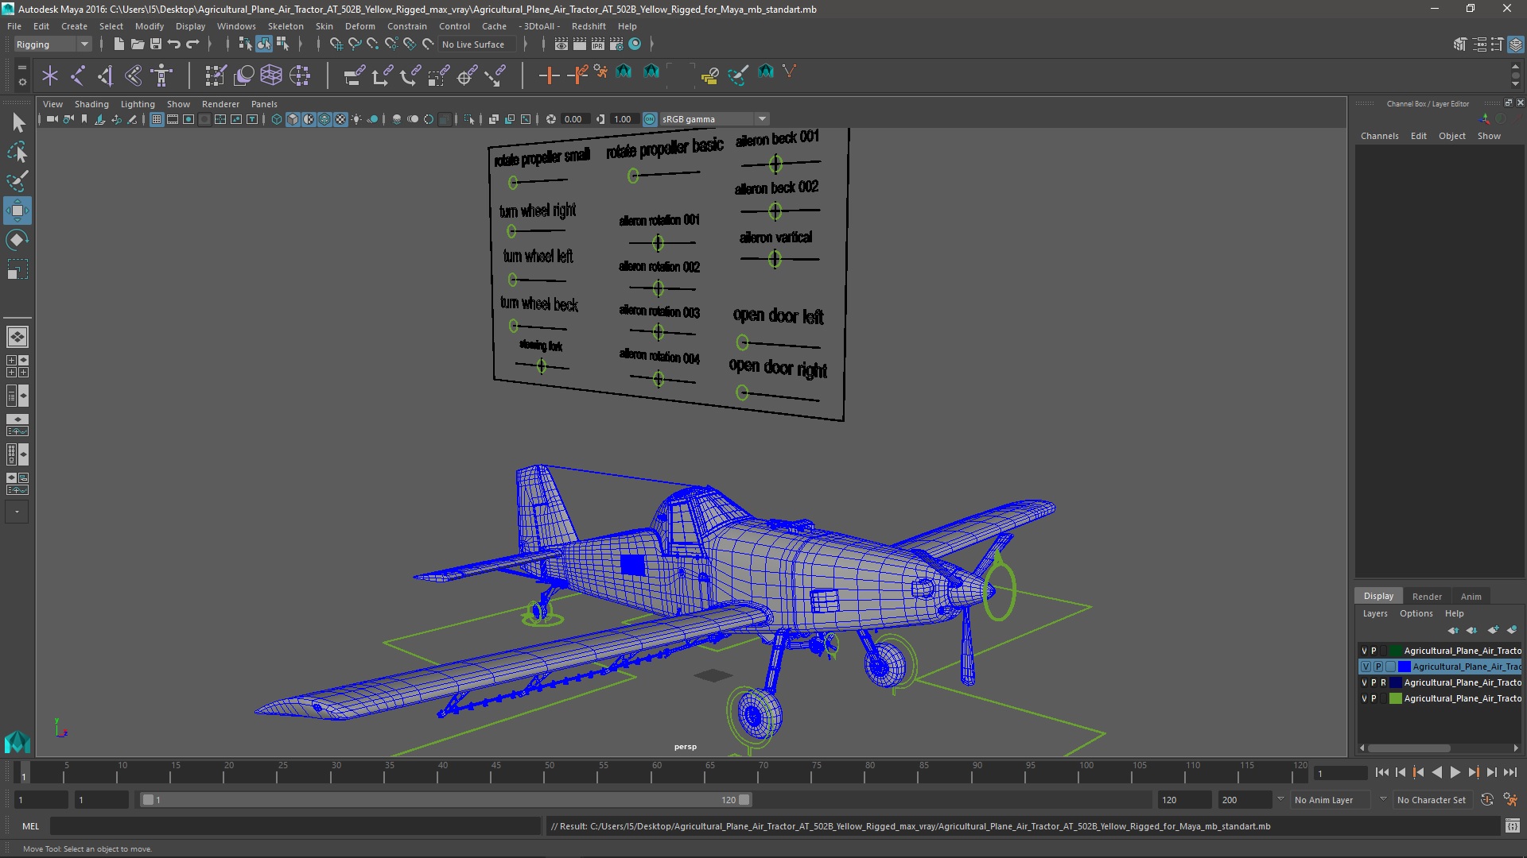Select the arrow Select tool in toolbox
The height and width of the screenshot is (858, 1527).
17,122
